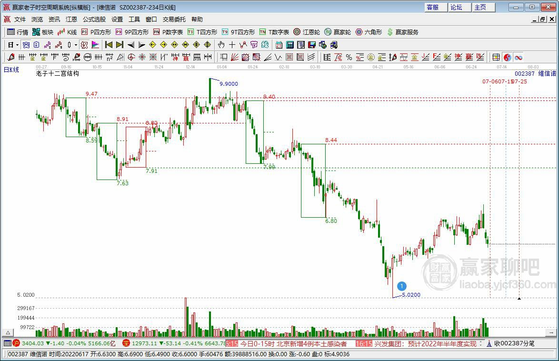Select the crosshair cursor tool
Image resolution: width=559 pixels, height=361 pixels.
tap(232, 45)
